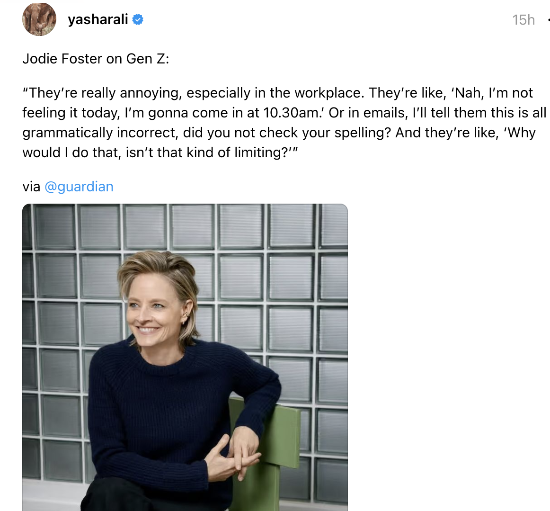Click the blue verified badge
Viewport: 550px width, 511px height.
click(138, 19)
